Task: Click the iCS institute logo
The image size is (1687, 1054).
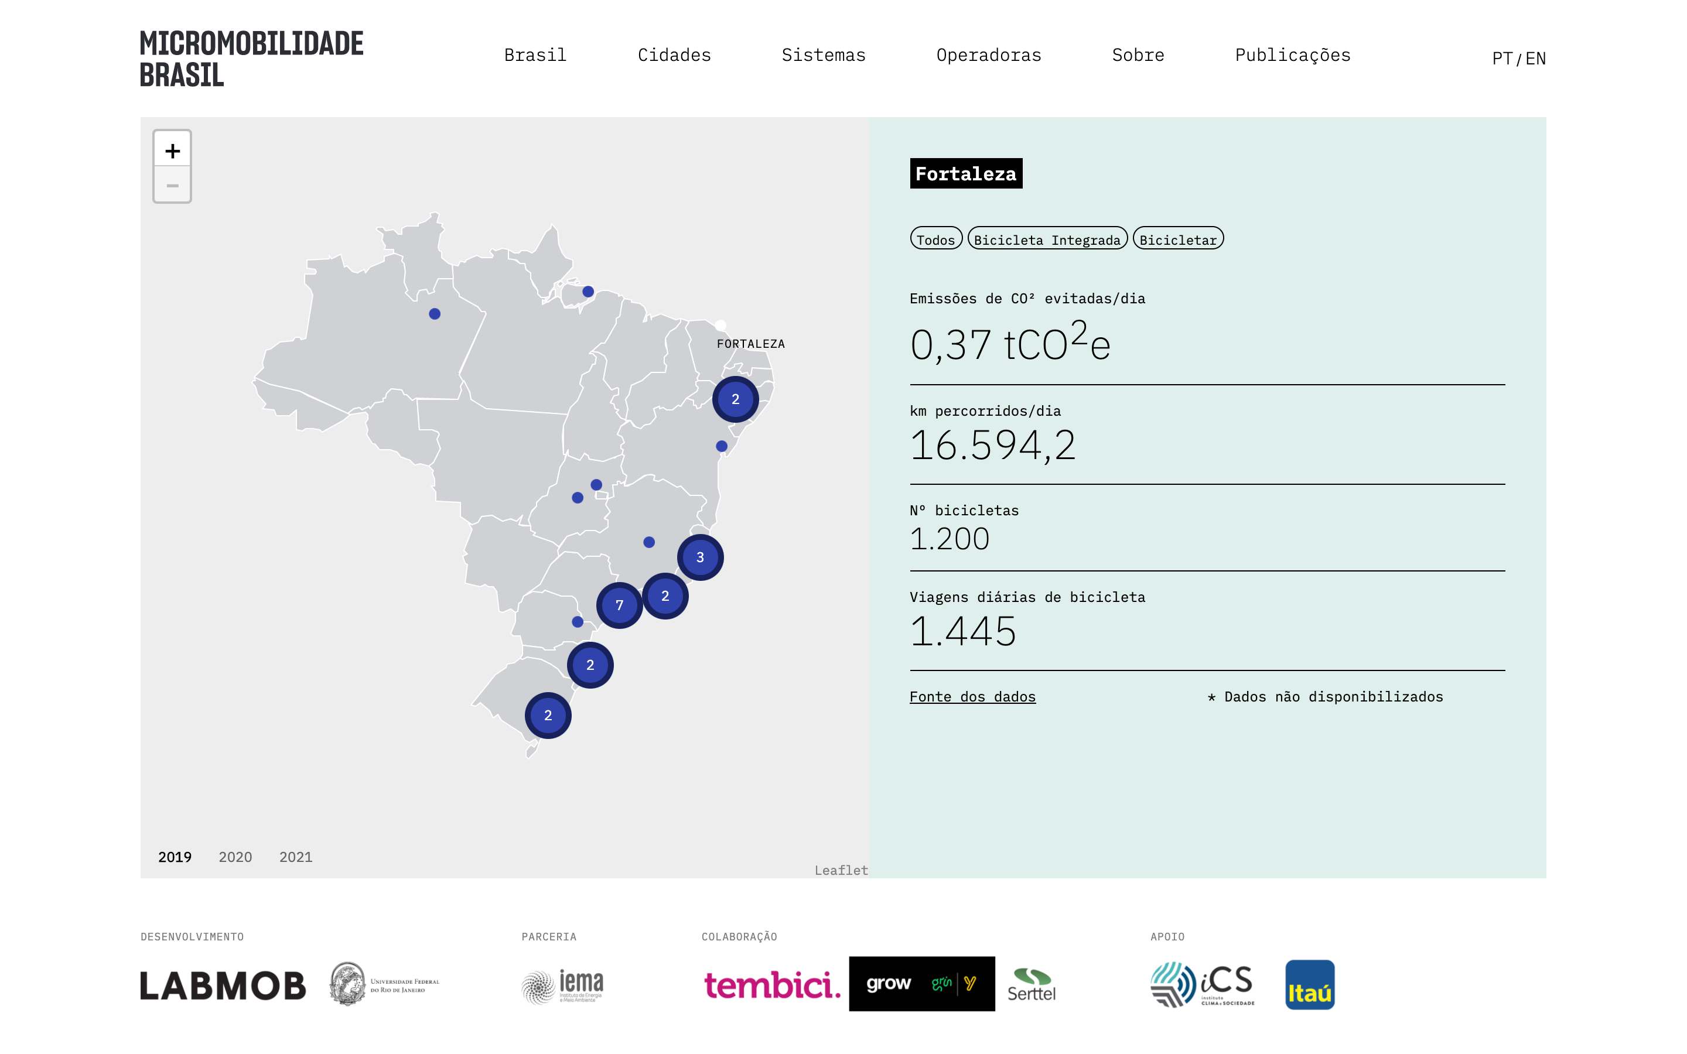Action: [1202, 984]
